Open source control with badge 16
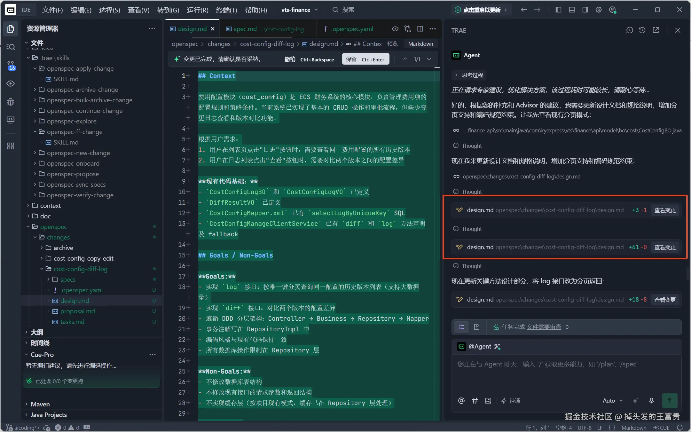Image resolution: width=691 pixels, height=432 pixels. coord(11,65)
